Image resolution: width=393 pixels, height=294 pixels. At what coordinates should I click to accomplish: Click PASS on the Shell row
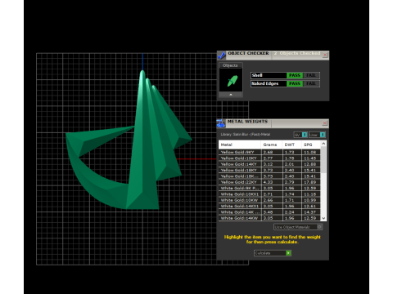coord(295,75)
